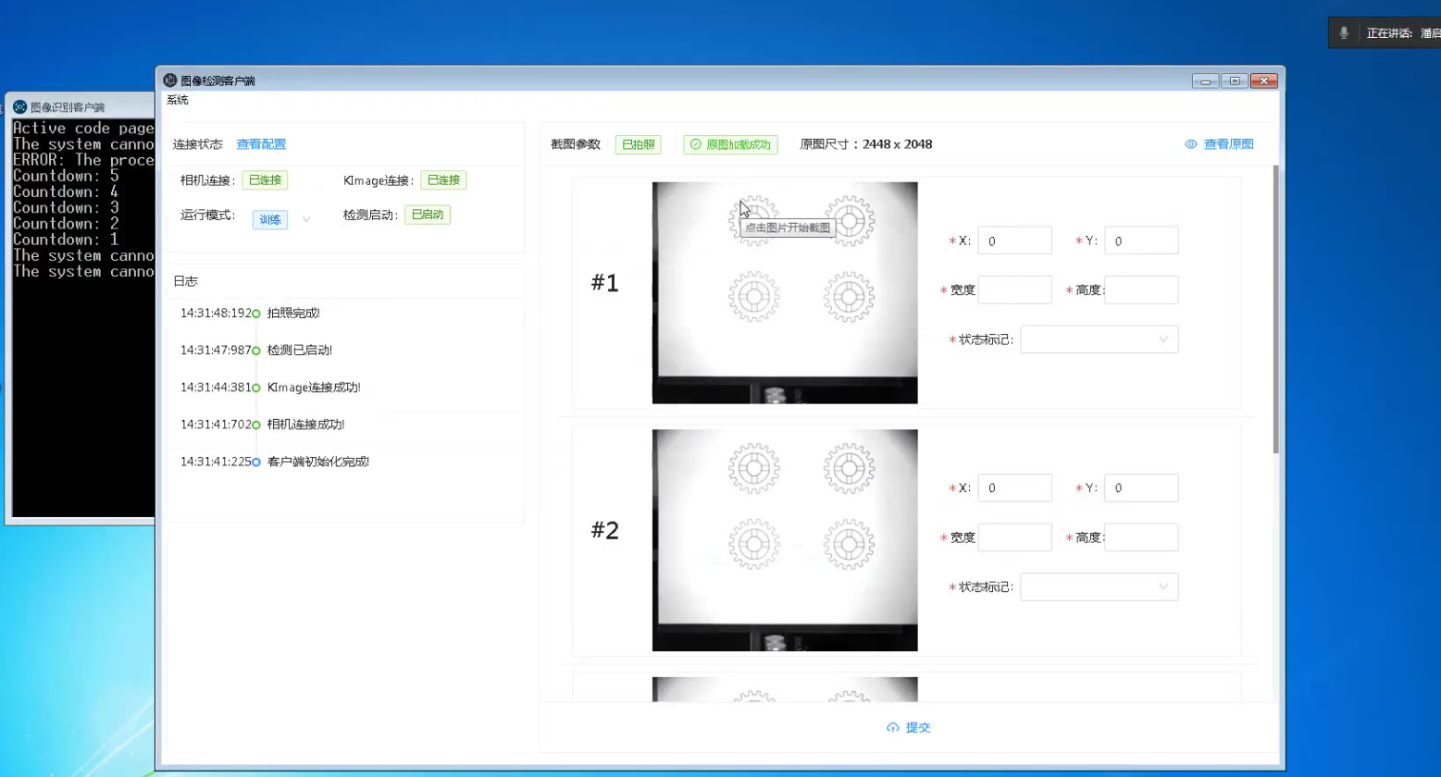Click the #2 label
Viewport: 1441px width, 777px height.
[x=604, y=530]
